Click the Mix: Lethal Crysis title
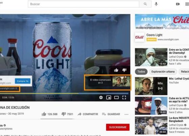This screenshot has height=136, width=189. click(x=179, y=79)
